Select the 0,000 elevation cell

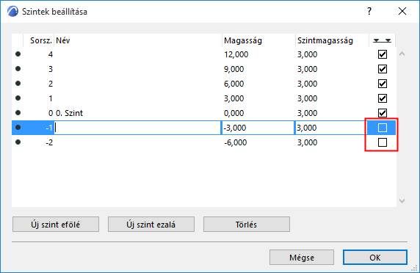[x=233, y=113]
